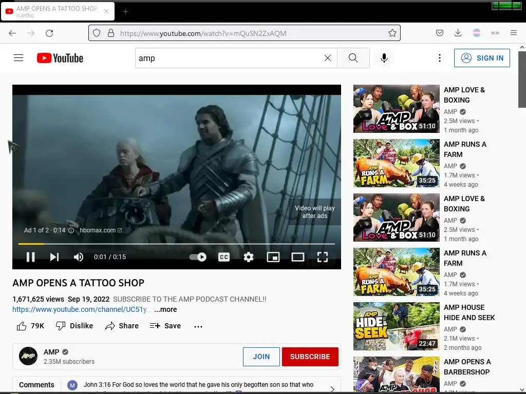This screenshot has height=394, width=526.
Task: Open first AMP LOVE & BOXING thumbnail
Action: click(x=396, y=109)
